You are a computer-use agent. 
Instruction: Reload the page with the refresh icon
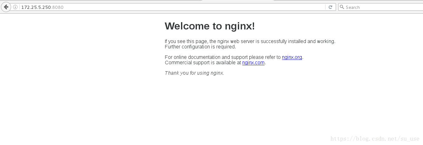(x=330, y=7)
